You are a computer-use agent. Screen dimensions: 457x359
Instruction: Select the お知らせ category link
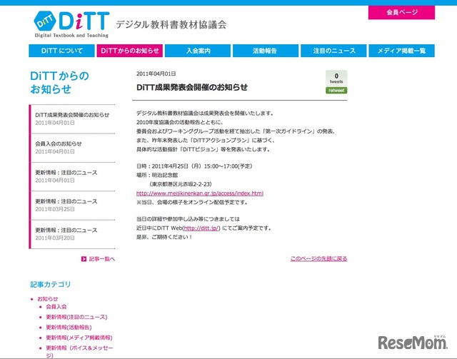pyautogui.click(x=48, y=299)
